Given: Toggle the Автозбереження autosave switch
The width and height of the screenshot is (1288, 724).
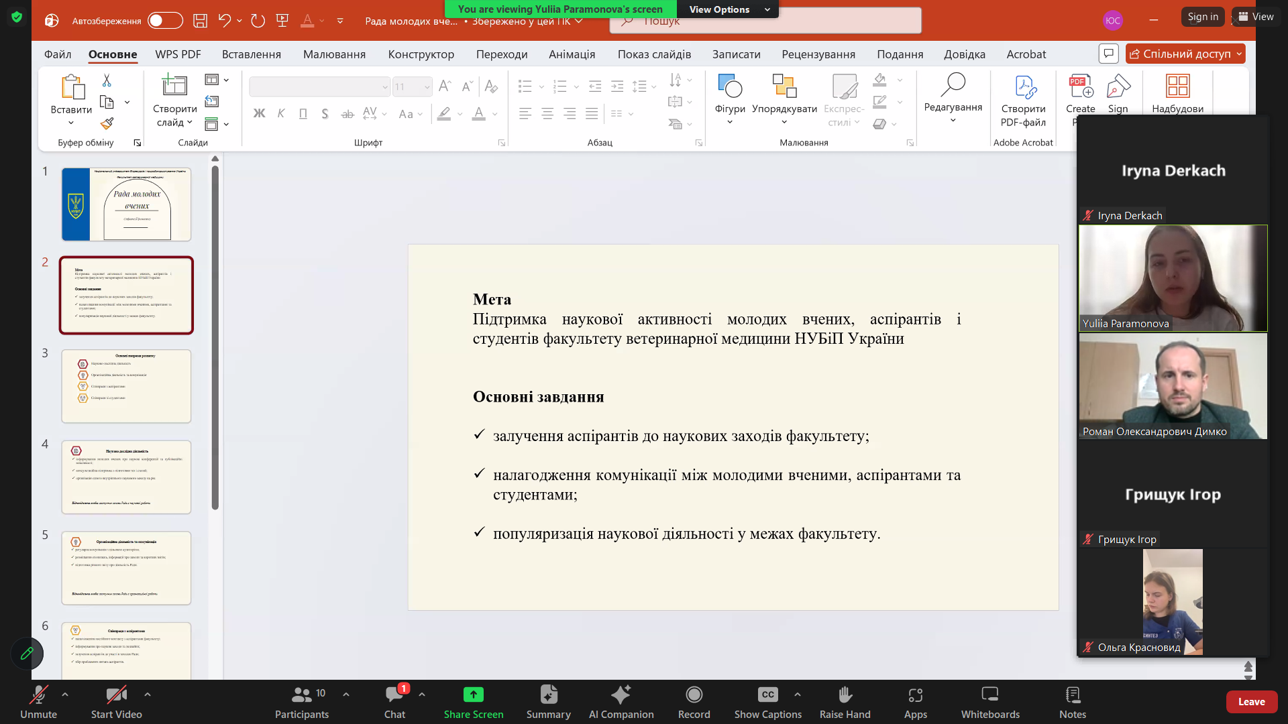Looking at the screenshot, I should (x=165, y=21).
